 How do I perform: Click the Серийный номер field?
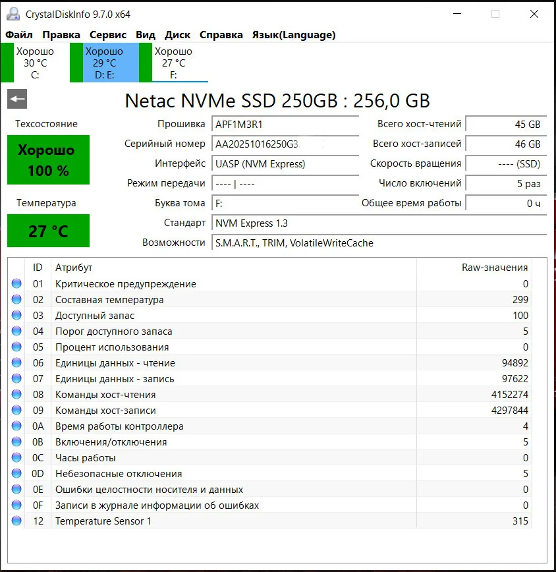285,144
